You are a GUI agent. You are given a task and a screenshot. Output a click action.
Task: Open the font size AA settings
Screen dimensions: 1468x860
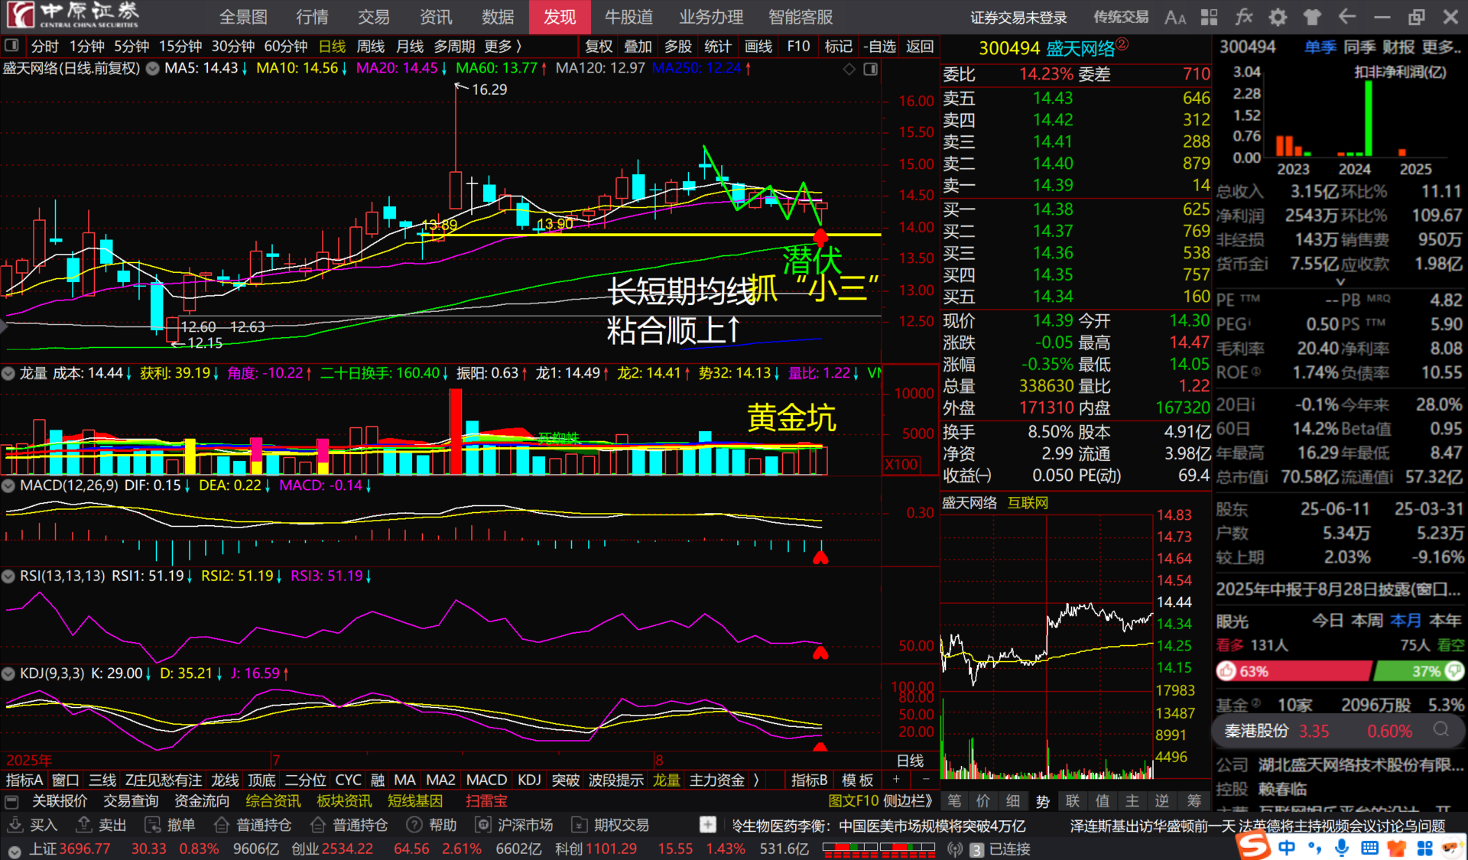coord(1175,17)
